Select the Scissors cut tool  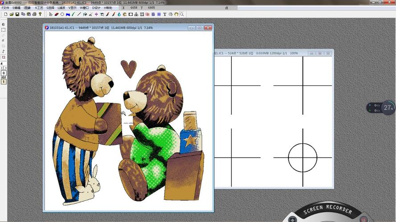[x=90, y=14]
